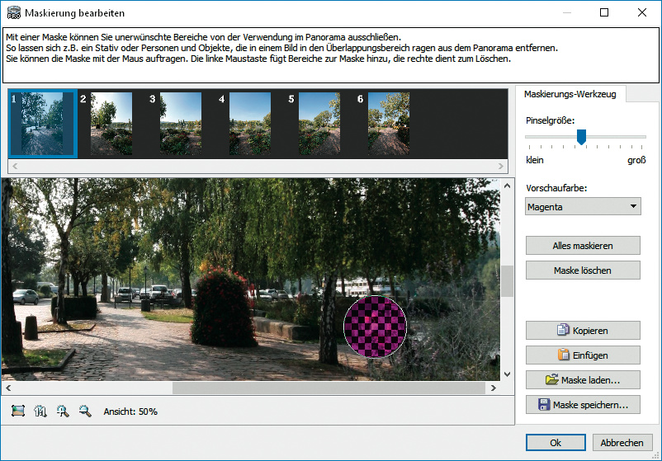Select the first source image thumbnail
Viewport: 662px width, 461px height.
click(43, 124)
